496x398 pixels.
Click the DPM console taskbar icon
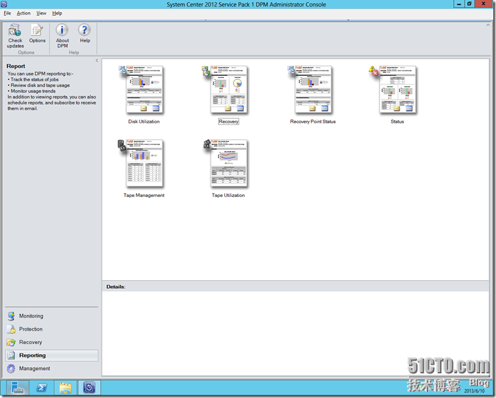click(x=89, y=387)
